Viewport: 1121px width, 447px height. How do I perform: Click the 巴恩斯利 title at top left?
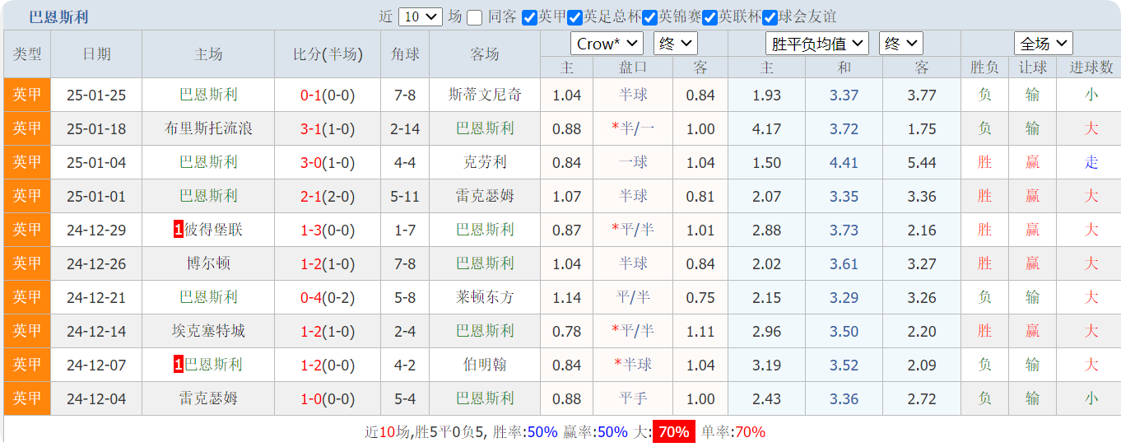click(x=58, y=17)
